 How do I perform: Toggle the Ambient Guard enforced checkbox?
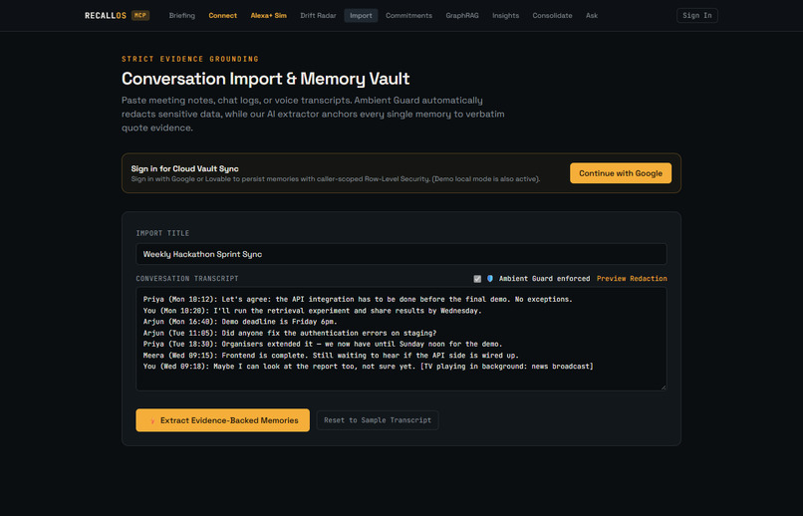point(477,279)
